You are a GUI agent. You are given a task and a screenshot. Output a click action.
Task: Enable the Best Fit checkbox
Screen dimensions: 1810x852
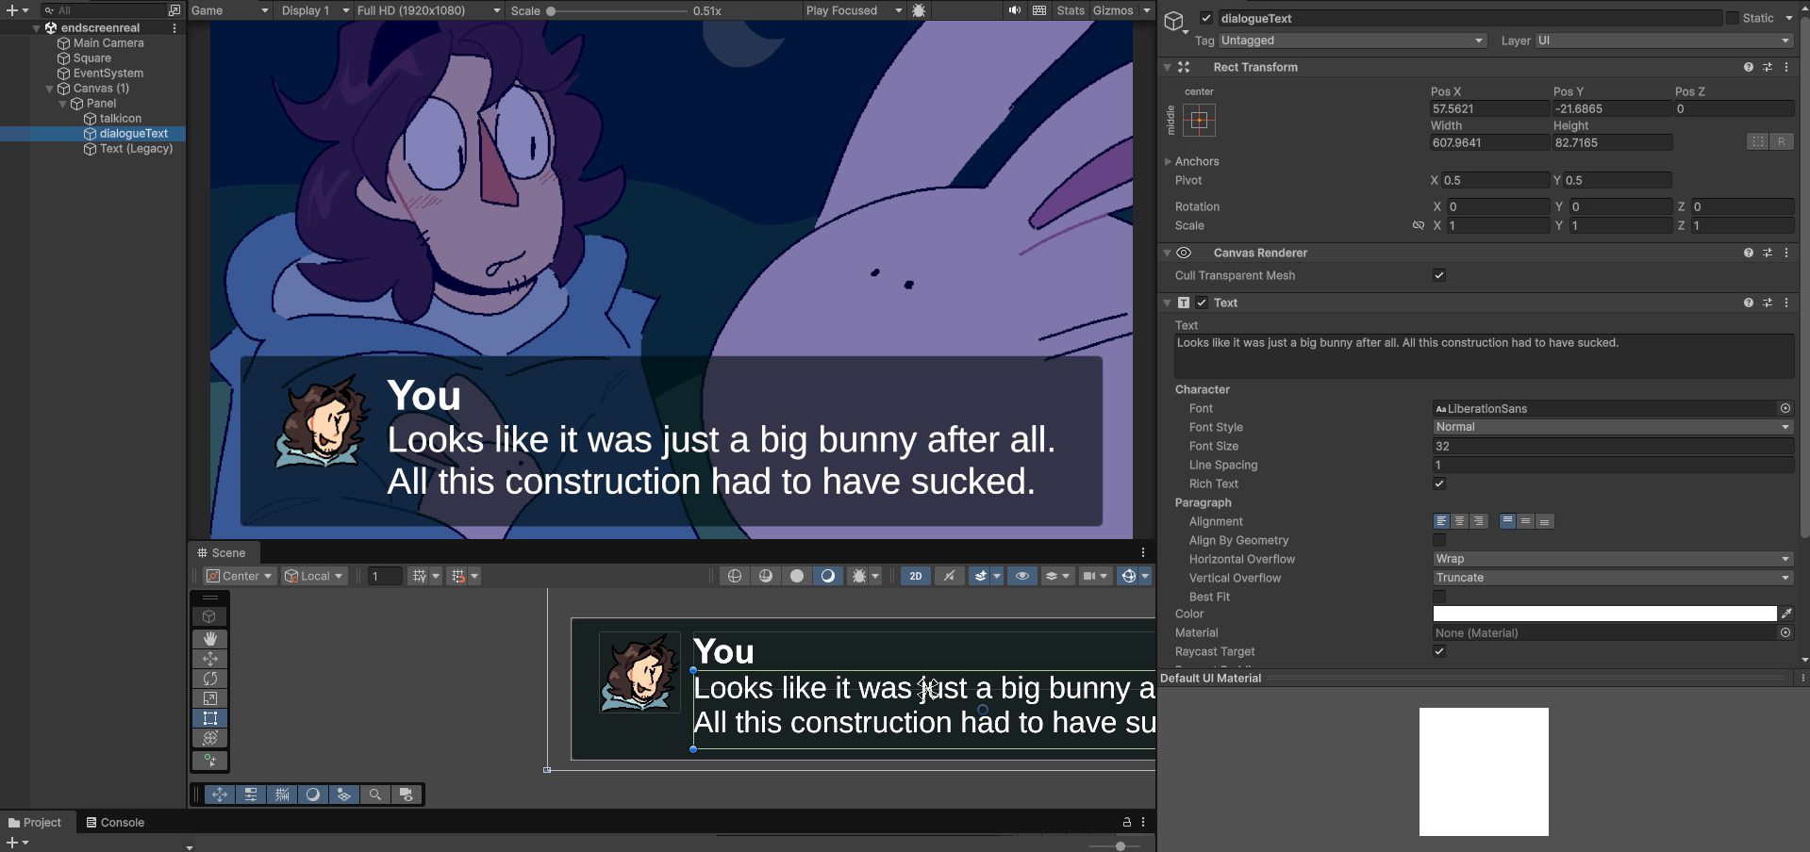tap(1439, 597)
